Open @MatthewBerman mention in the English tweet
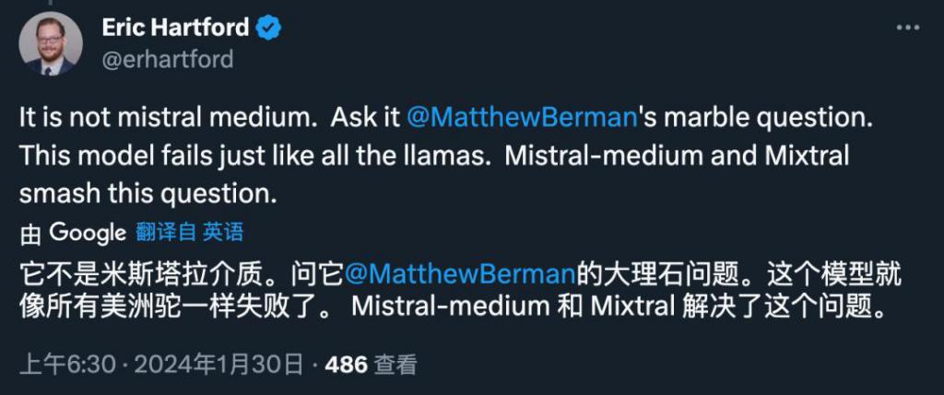Screen dimensions: 944x395 point(522,119)
